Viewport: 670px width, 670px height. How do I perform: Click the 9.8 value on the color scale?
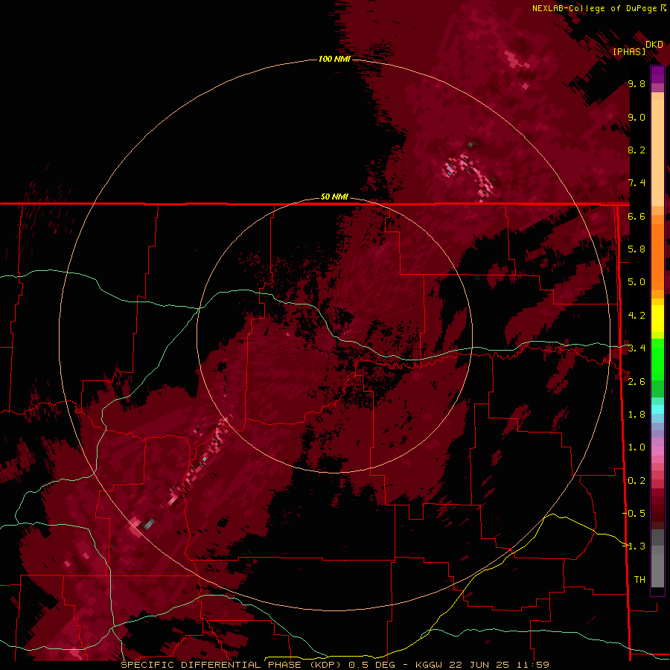[636, 83]
